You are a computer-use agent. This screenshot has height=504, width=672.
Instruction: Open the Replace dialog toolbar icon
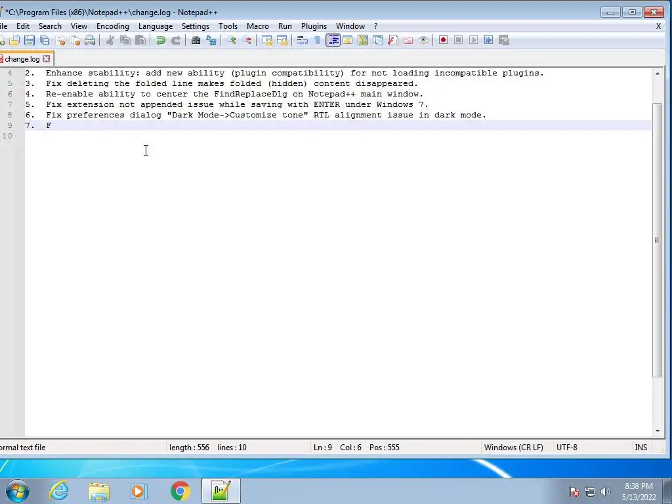(x=211, y=40)
